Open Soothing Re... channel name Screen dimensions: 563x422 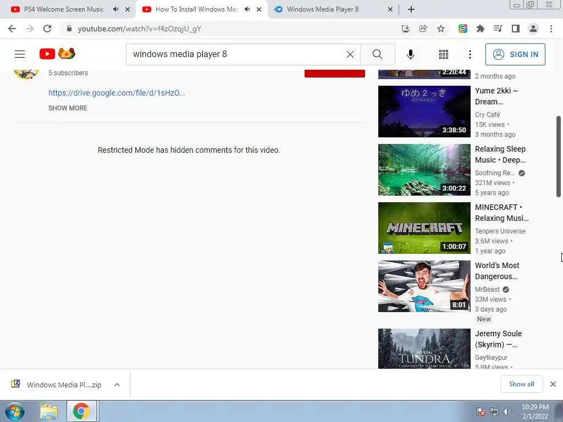pyautogui.click(x=495, y=173)
